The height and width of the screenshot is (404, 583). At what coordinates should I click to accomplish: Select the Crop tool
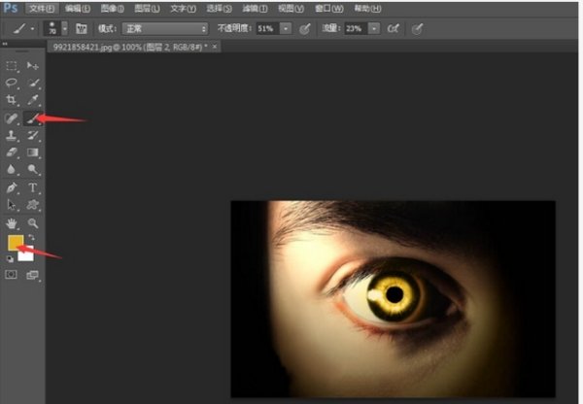point(13,100)
